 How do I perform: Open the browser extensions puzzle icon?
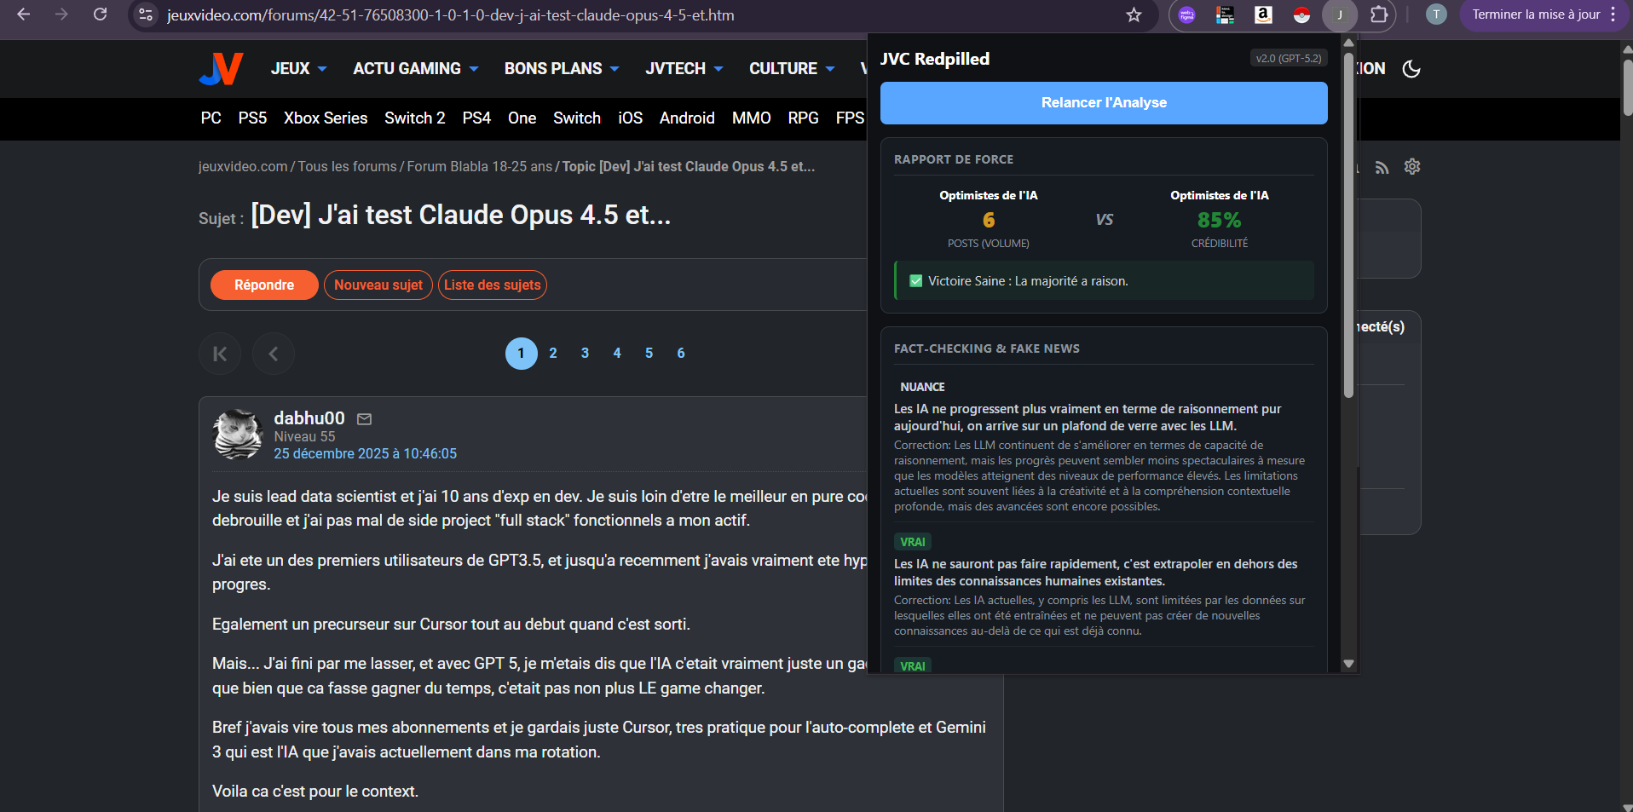tap(1378, 14)
